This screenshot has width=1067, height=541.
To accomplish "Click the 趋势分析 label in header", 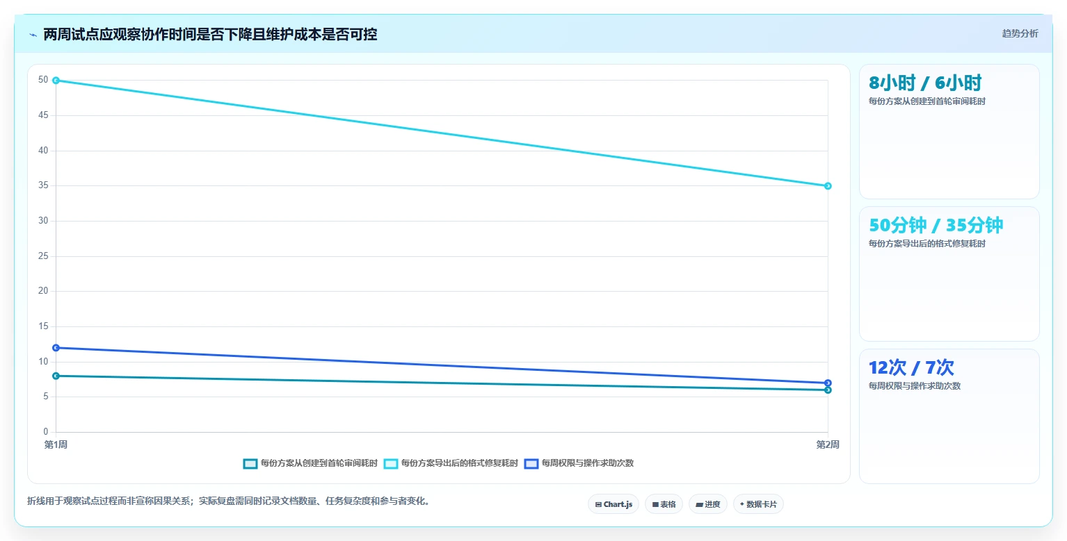I will coord(1020,33).
